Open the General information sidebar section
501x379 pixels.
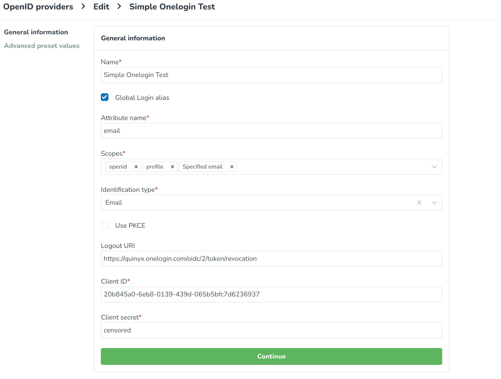pos(36,32)
